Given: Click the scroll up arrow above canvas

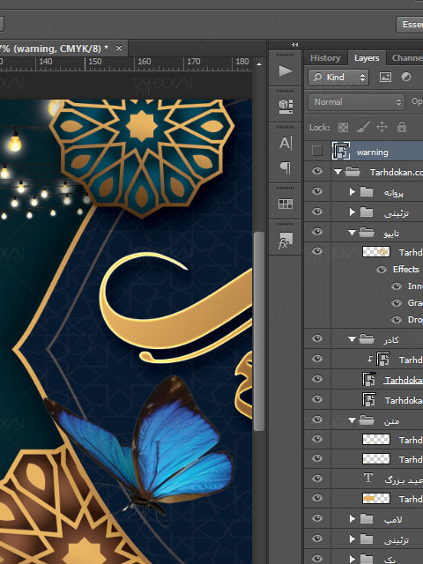Looking at the screenshot, I should [x=259, y=64].
